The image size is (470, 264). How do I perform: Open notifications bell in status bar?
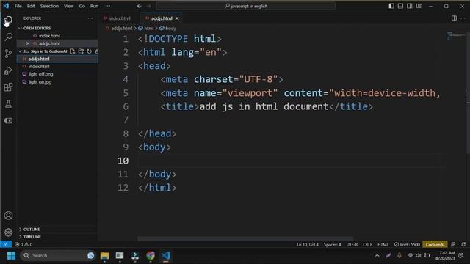click(463, 244)
